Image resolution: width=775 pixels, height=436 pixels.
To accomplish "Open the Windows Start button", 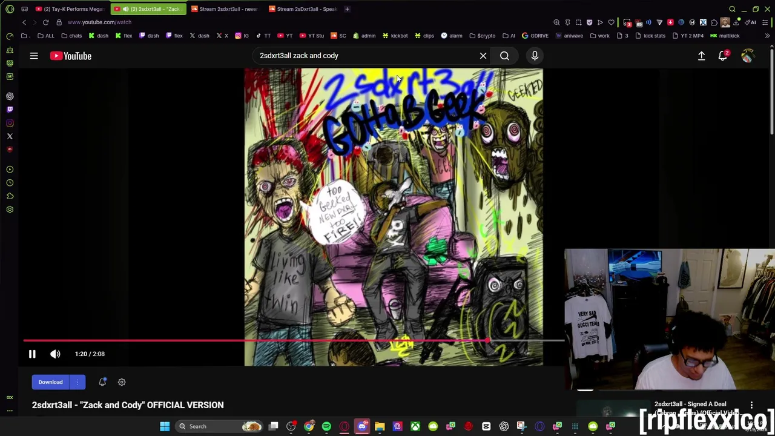I will click(165, 426).
